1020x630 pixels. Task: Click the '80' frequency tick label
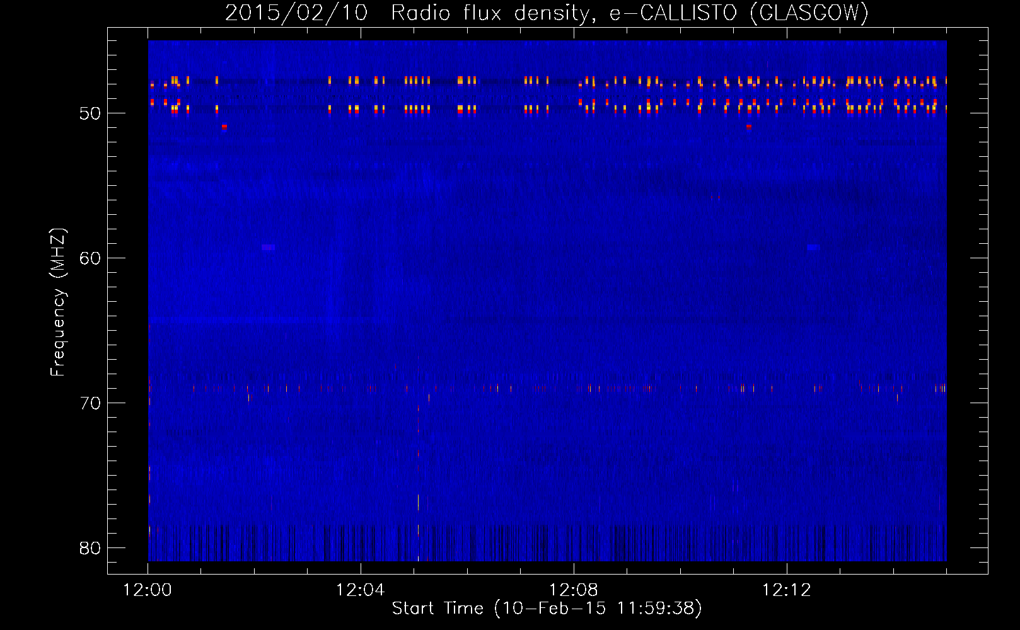point(90,548)
